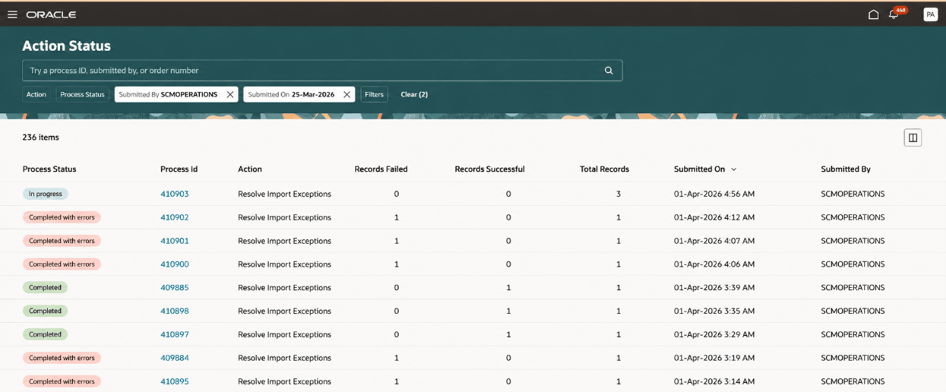Viewport: 946px width, 392px height.
Task: Open process 410895 link
Action: pos(175,381)
